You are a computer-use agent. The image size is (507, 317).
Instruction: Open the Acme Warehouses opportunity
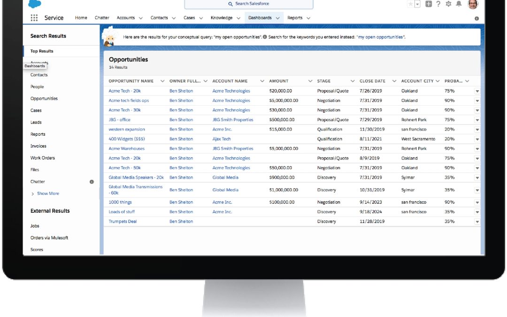126,148
